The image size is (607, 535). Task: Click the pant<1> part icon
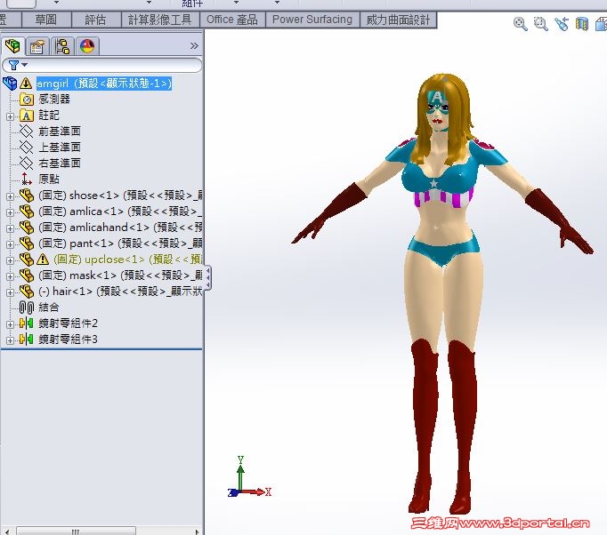pos(27,244)
